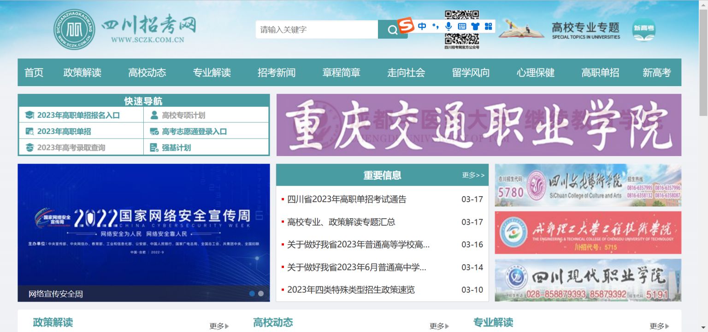Open 网络宣传安全周 slide caption
This screenshot has width=708, height=332.
click(56, 294)
